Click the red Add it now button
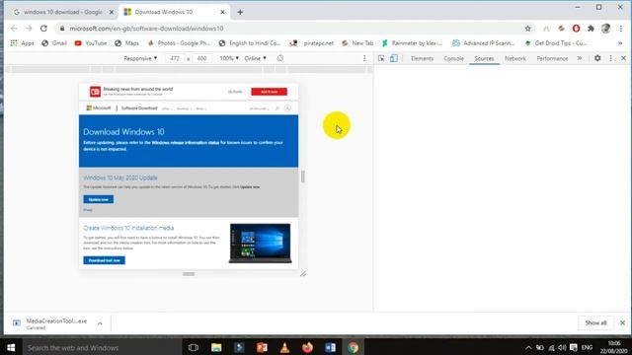 269,92
